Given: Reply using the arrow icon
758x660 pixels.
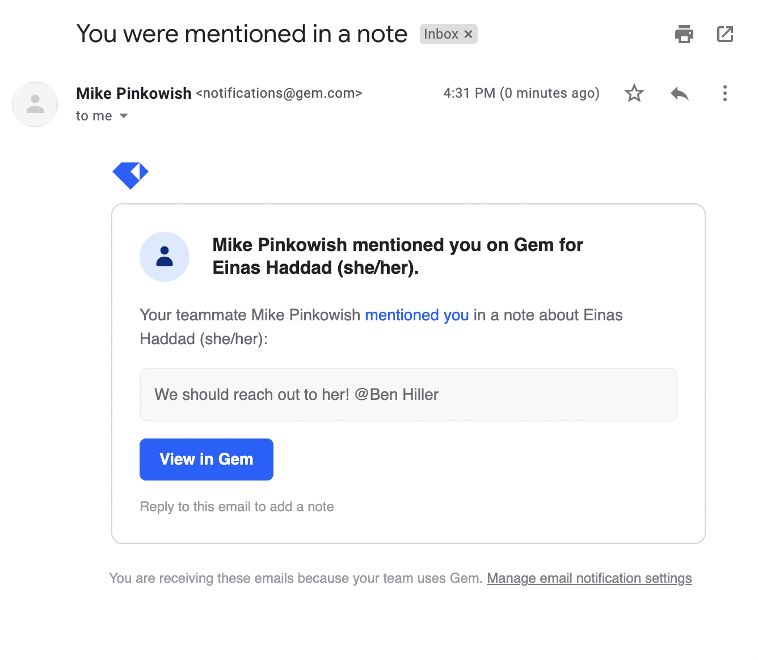Looking at the screenshot, I should point(680,93).
